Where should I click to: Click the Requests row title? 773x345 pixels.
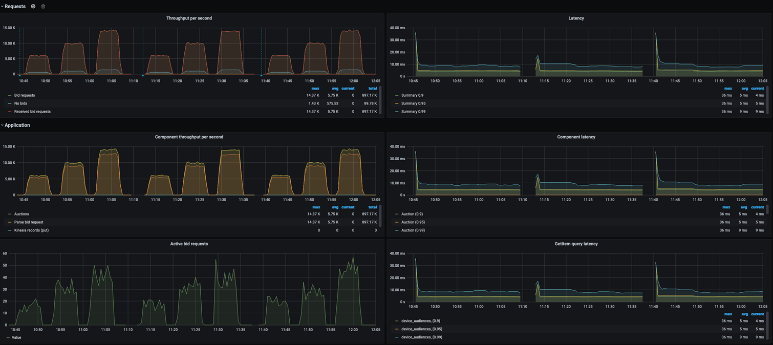point(15,7)
